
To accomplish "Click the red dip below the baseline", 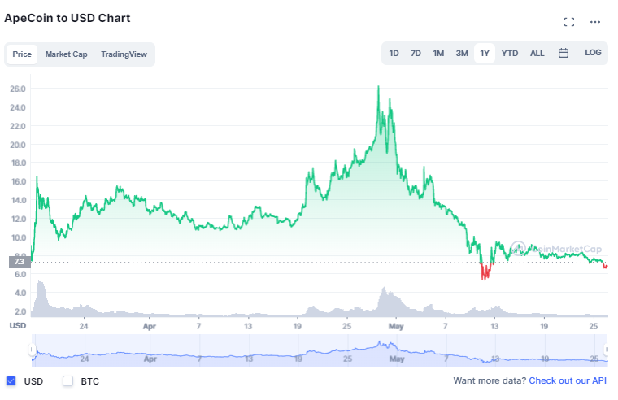I will pos(486,272).
